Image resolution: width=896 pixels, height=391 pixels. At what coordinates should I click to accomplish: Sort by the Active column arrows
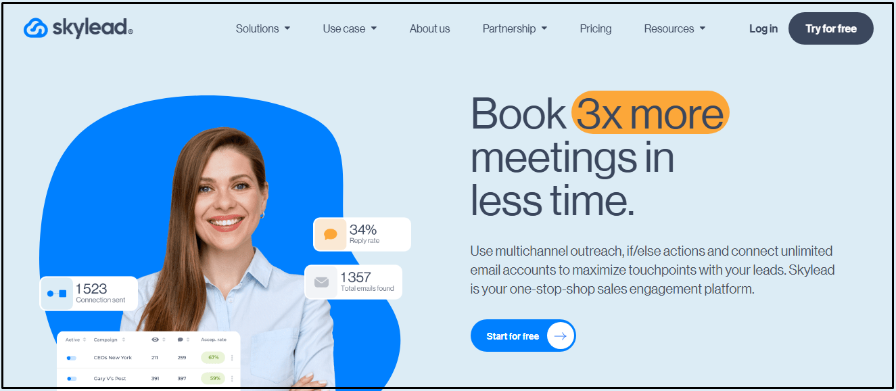[x=85, y=340]
